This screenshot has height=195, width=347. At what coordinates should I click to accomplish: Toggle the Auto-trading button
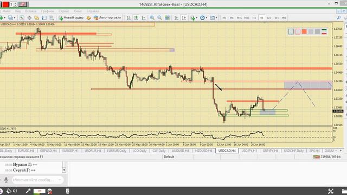[x=107, y=18]
